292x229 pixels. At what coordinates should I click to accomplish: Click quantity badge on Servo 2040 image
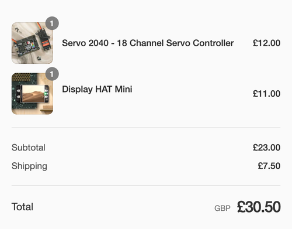pos(52,23)
